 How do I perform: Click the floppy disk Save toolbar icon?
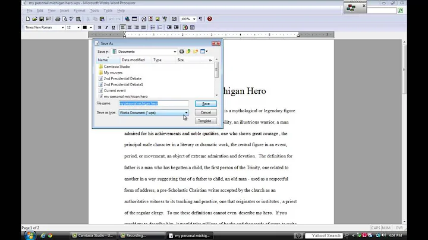42,19
